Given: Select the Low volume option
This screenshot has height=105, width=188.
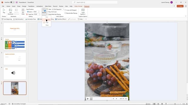Looking at the screenshot, I should click(46, 17).
